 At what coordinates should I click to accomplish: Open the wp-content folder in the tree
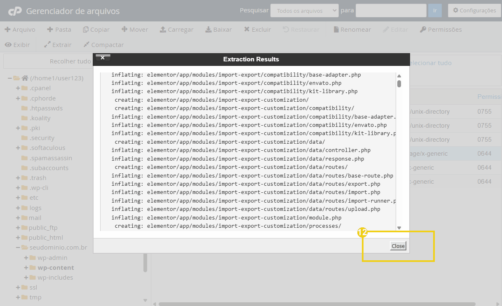[56, 268]
